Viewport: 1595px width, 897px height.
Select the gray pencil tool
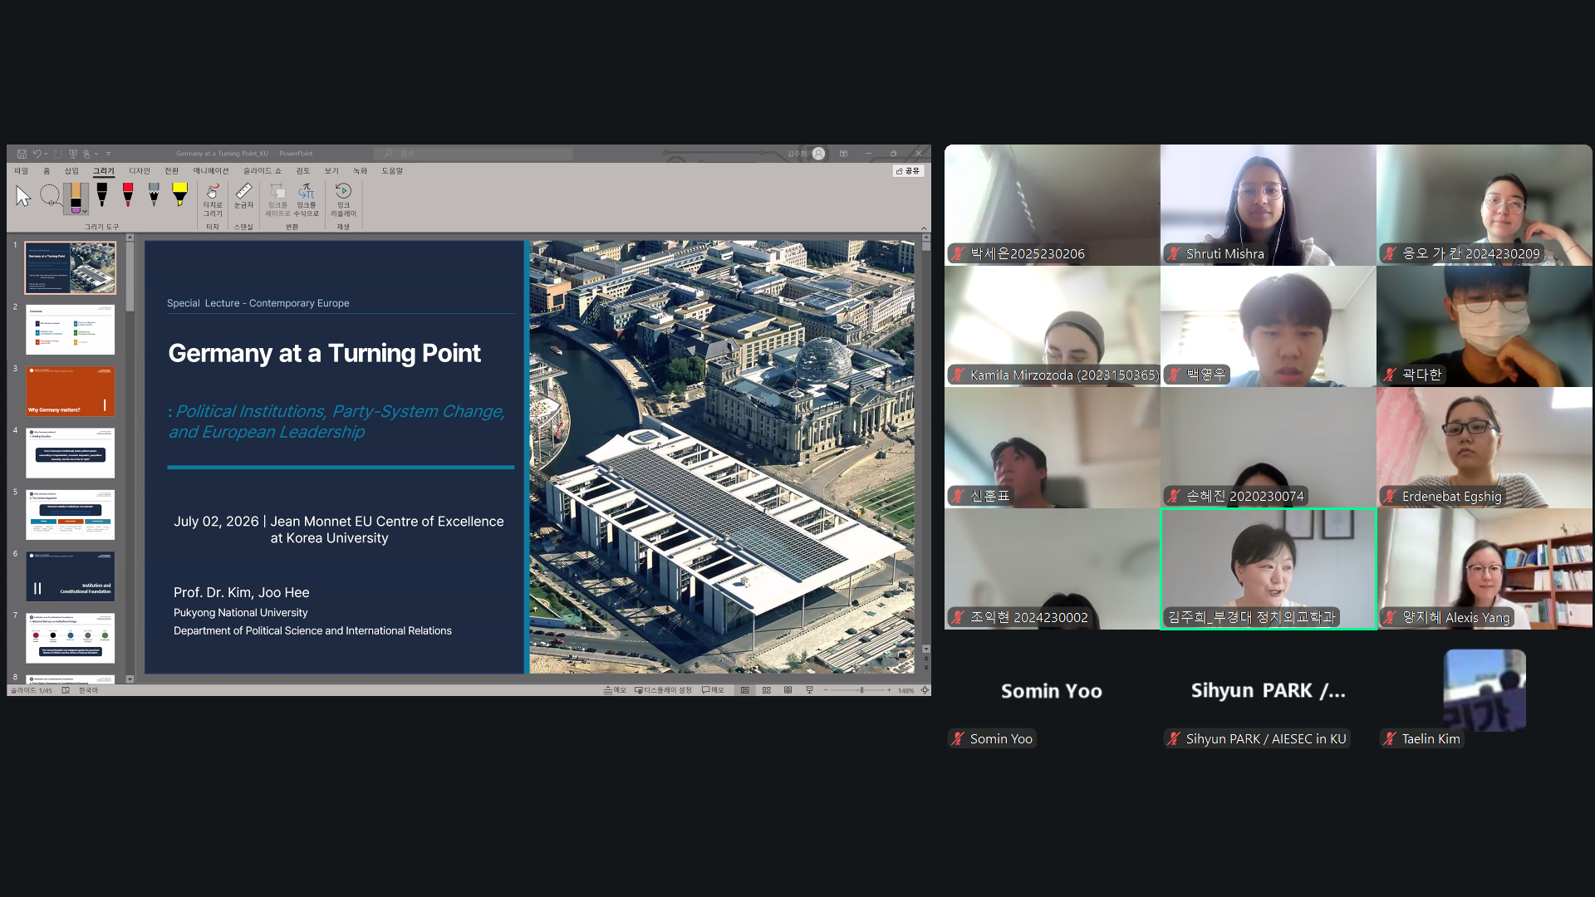pos(154,195)
